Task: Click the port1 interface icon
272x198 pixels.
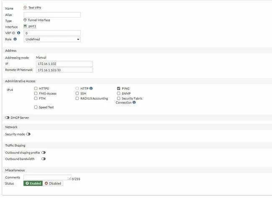Action: pos(25,26)
